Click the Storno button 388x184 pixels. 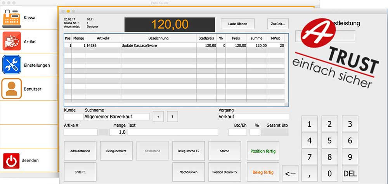point(225,151)
